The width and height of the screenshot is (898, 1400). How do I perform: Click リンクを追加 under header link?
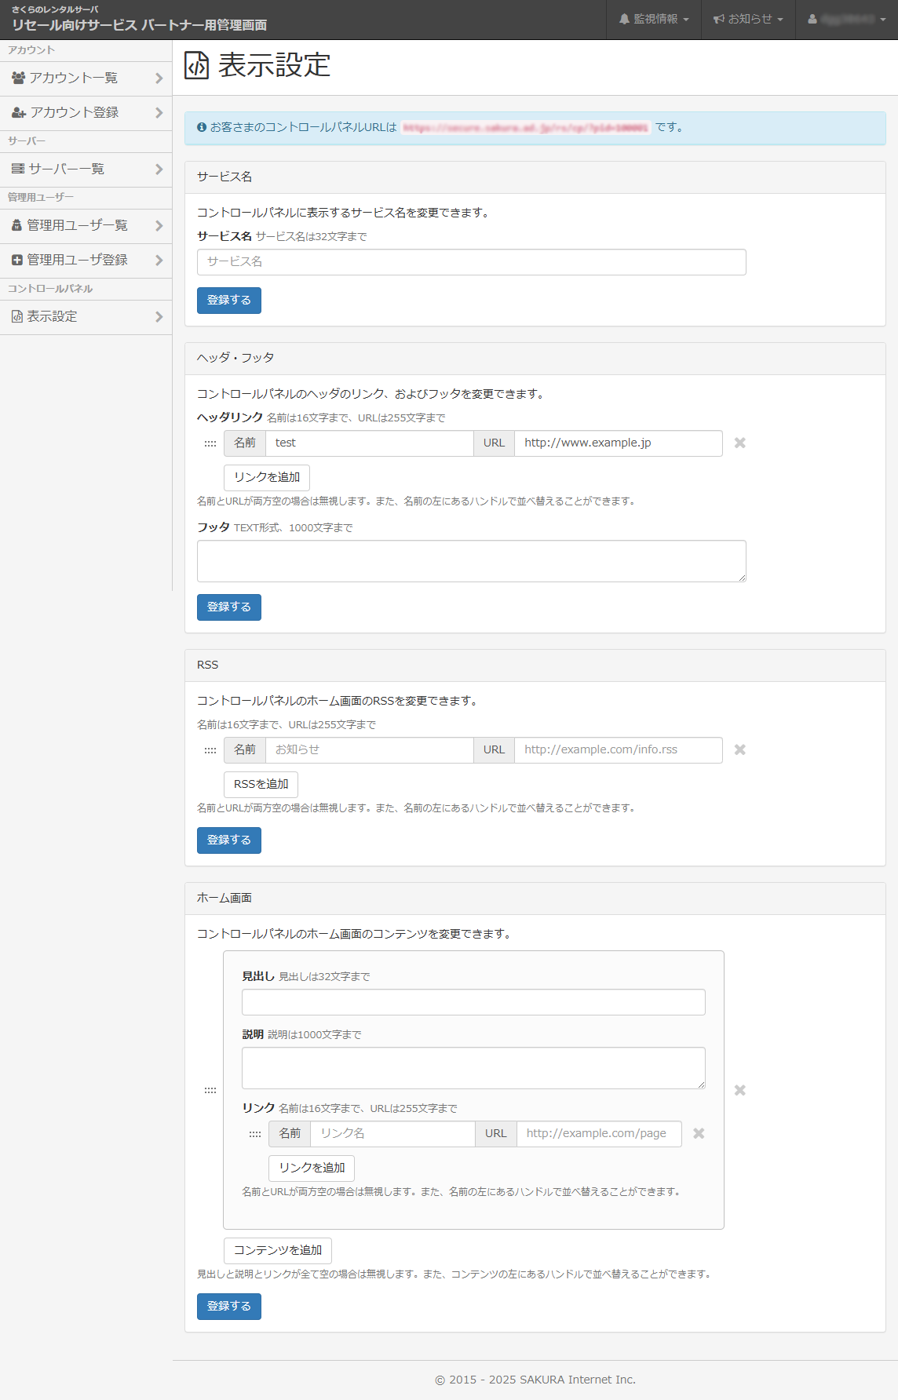pos(267,477)
